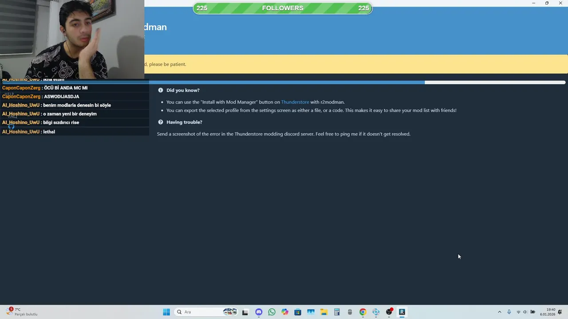This screenshot has height=319, width=568.
Task: Open the blue monitor app on the taskbar
Action: [x=311, y=312]
